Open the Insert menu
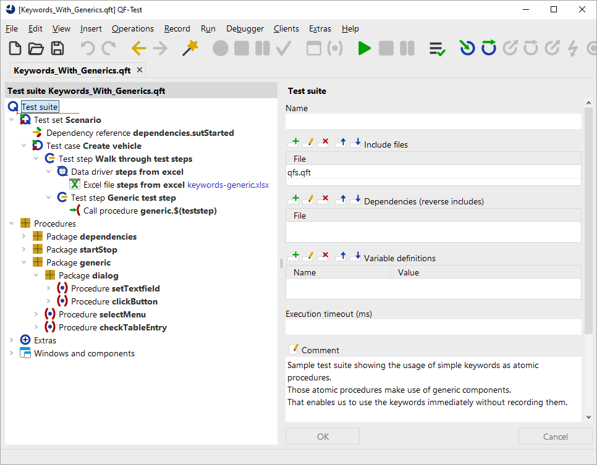This screenshot has height=465, width=597. [x=91, y=29]
